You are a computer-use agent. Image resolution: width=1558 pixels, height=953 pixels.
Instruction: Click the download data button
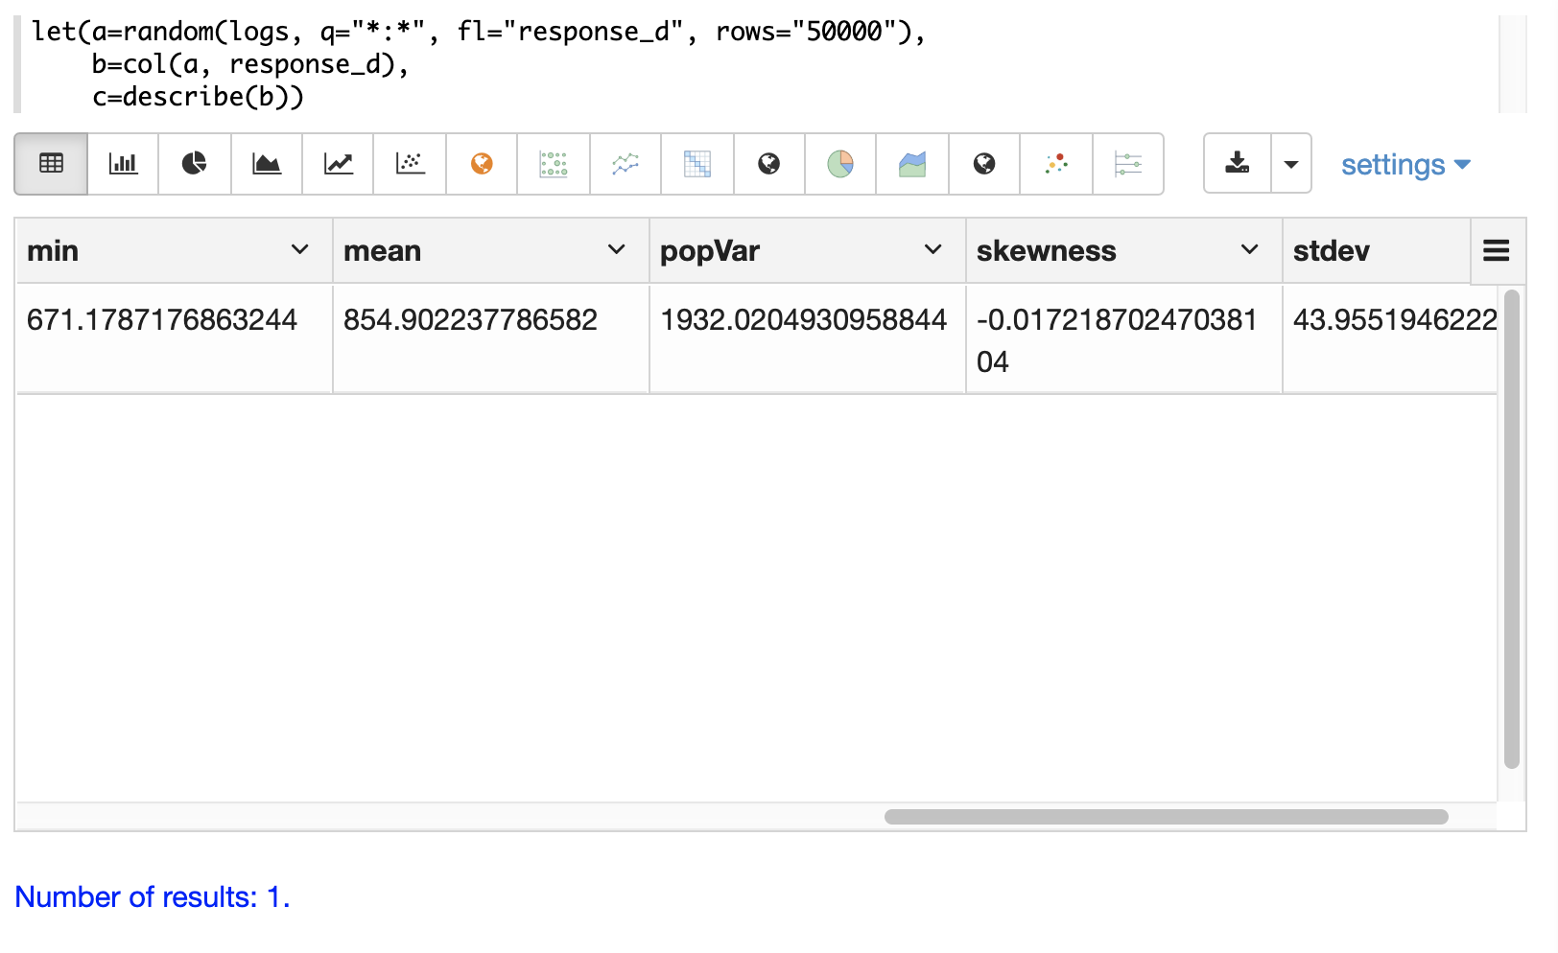click(1238, 164)
